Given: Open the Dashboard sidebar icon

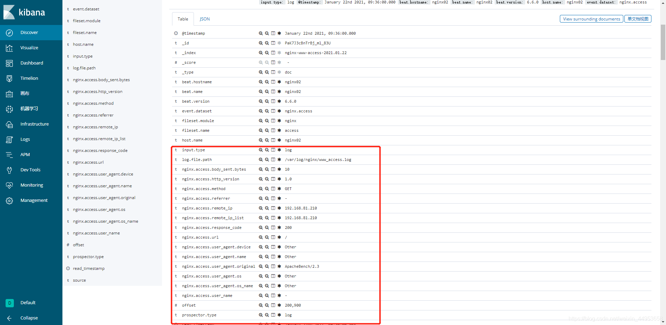Looking at the screenshot, I should 9,63.
